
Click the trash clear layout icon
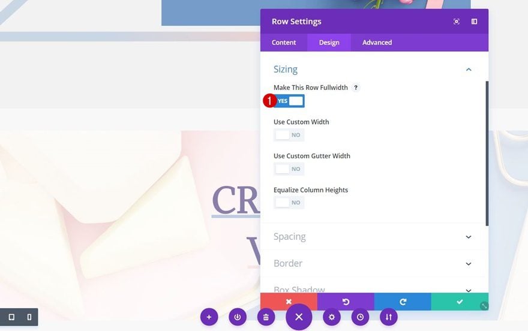(266, 317)
